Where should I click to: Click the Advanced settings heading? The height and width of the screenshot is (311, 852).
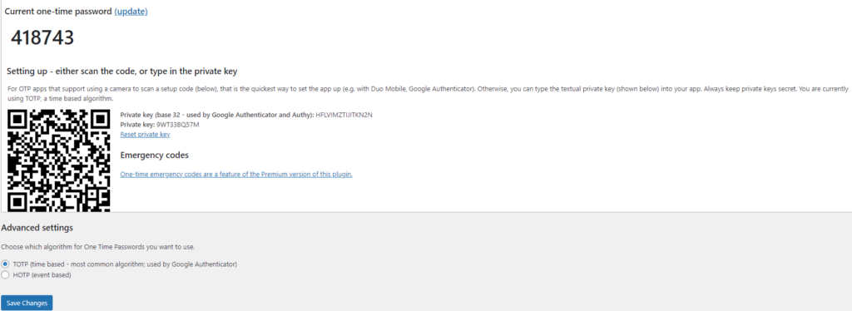click(x=37, y=227)
